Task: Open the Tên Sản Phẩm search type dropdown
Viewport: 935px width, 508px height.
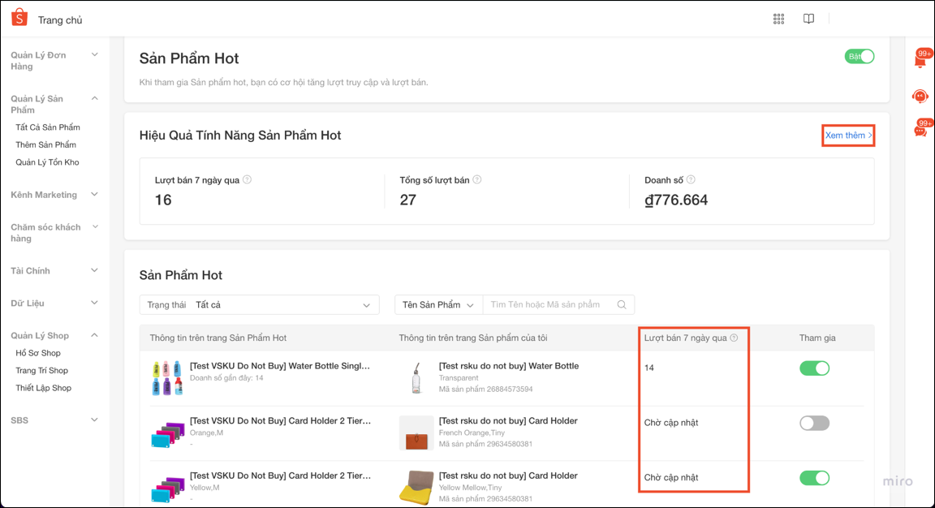Action: coord(438,305)
